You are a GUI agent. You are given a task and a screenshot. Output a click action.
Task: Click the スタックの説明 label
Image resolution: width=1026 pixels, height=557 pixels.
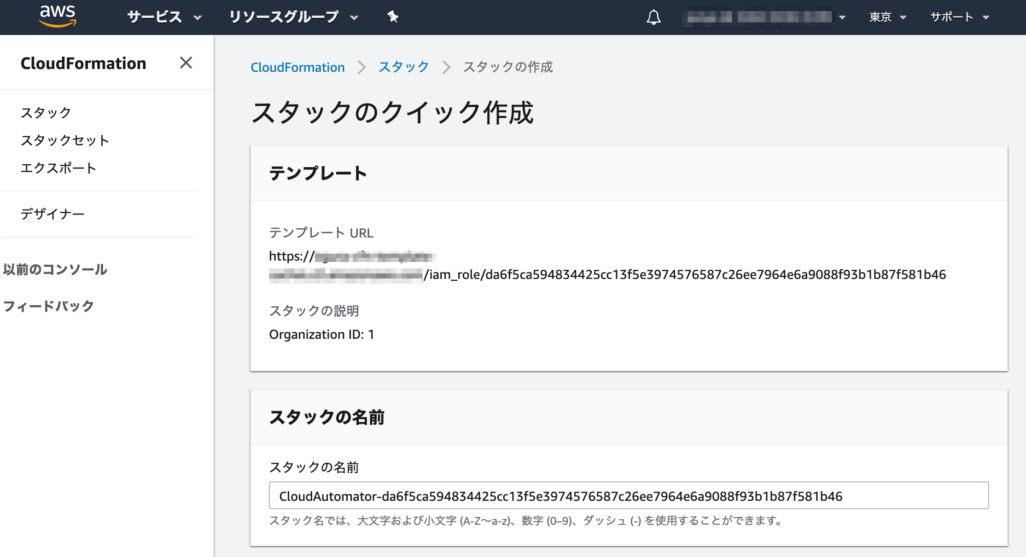[x=314, y=311]
